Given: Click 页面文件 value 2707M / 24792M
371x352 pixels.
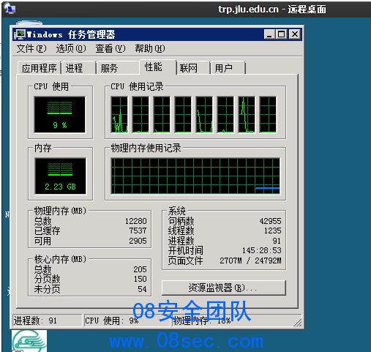Looking at the screenshot, I should coord(250,261).
